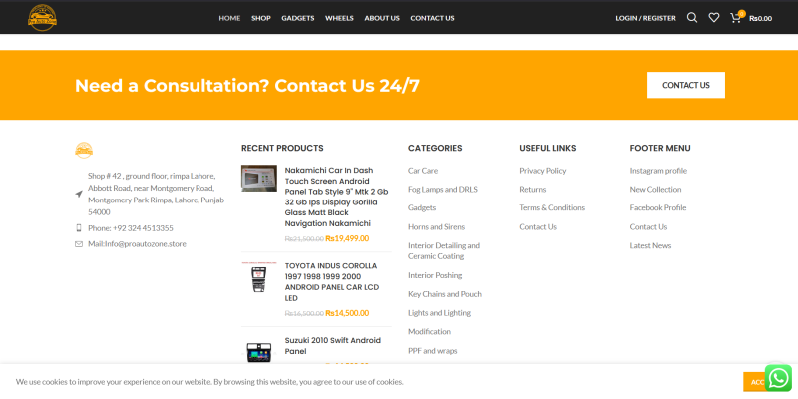798x399 pixels.
Task: Open the Gadgets menu item
Action: (x=297, y=18)
